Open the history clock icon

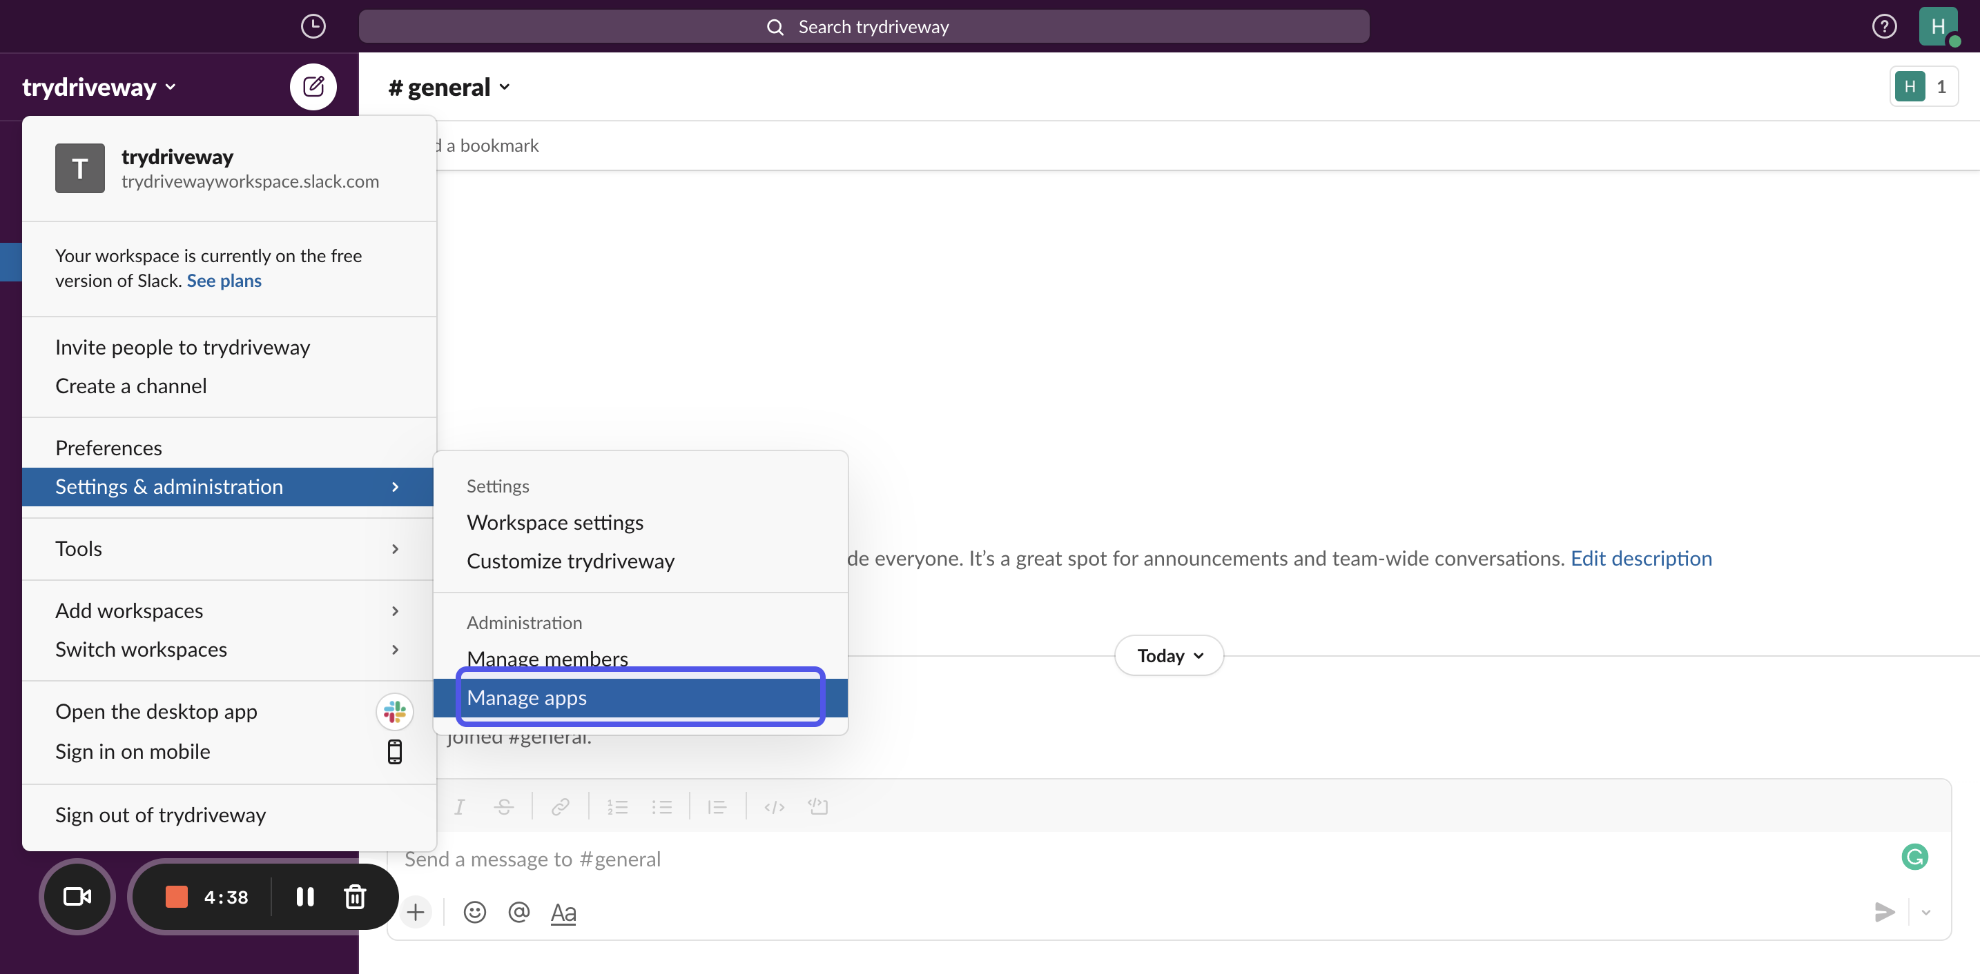(313, 26)
